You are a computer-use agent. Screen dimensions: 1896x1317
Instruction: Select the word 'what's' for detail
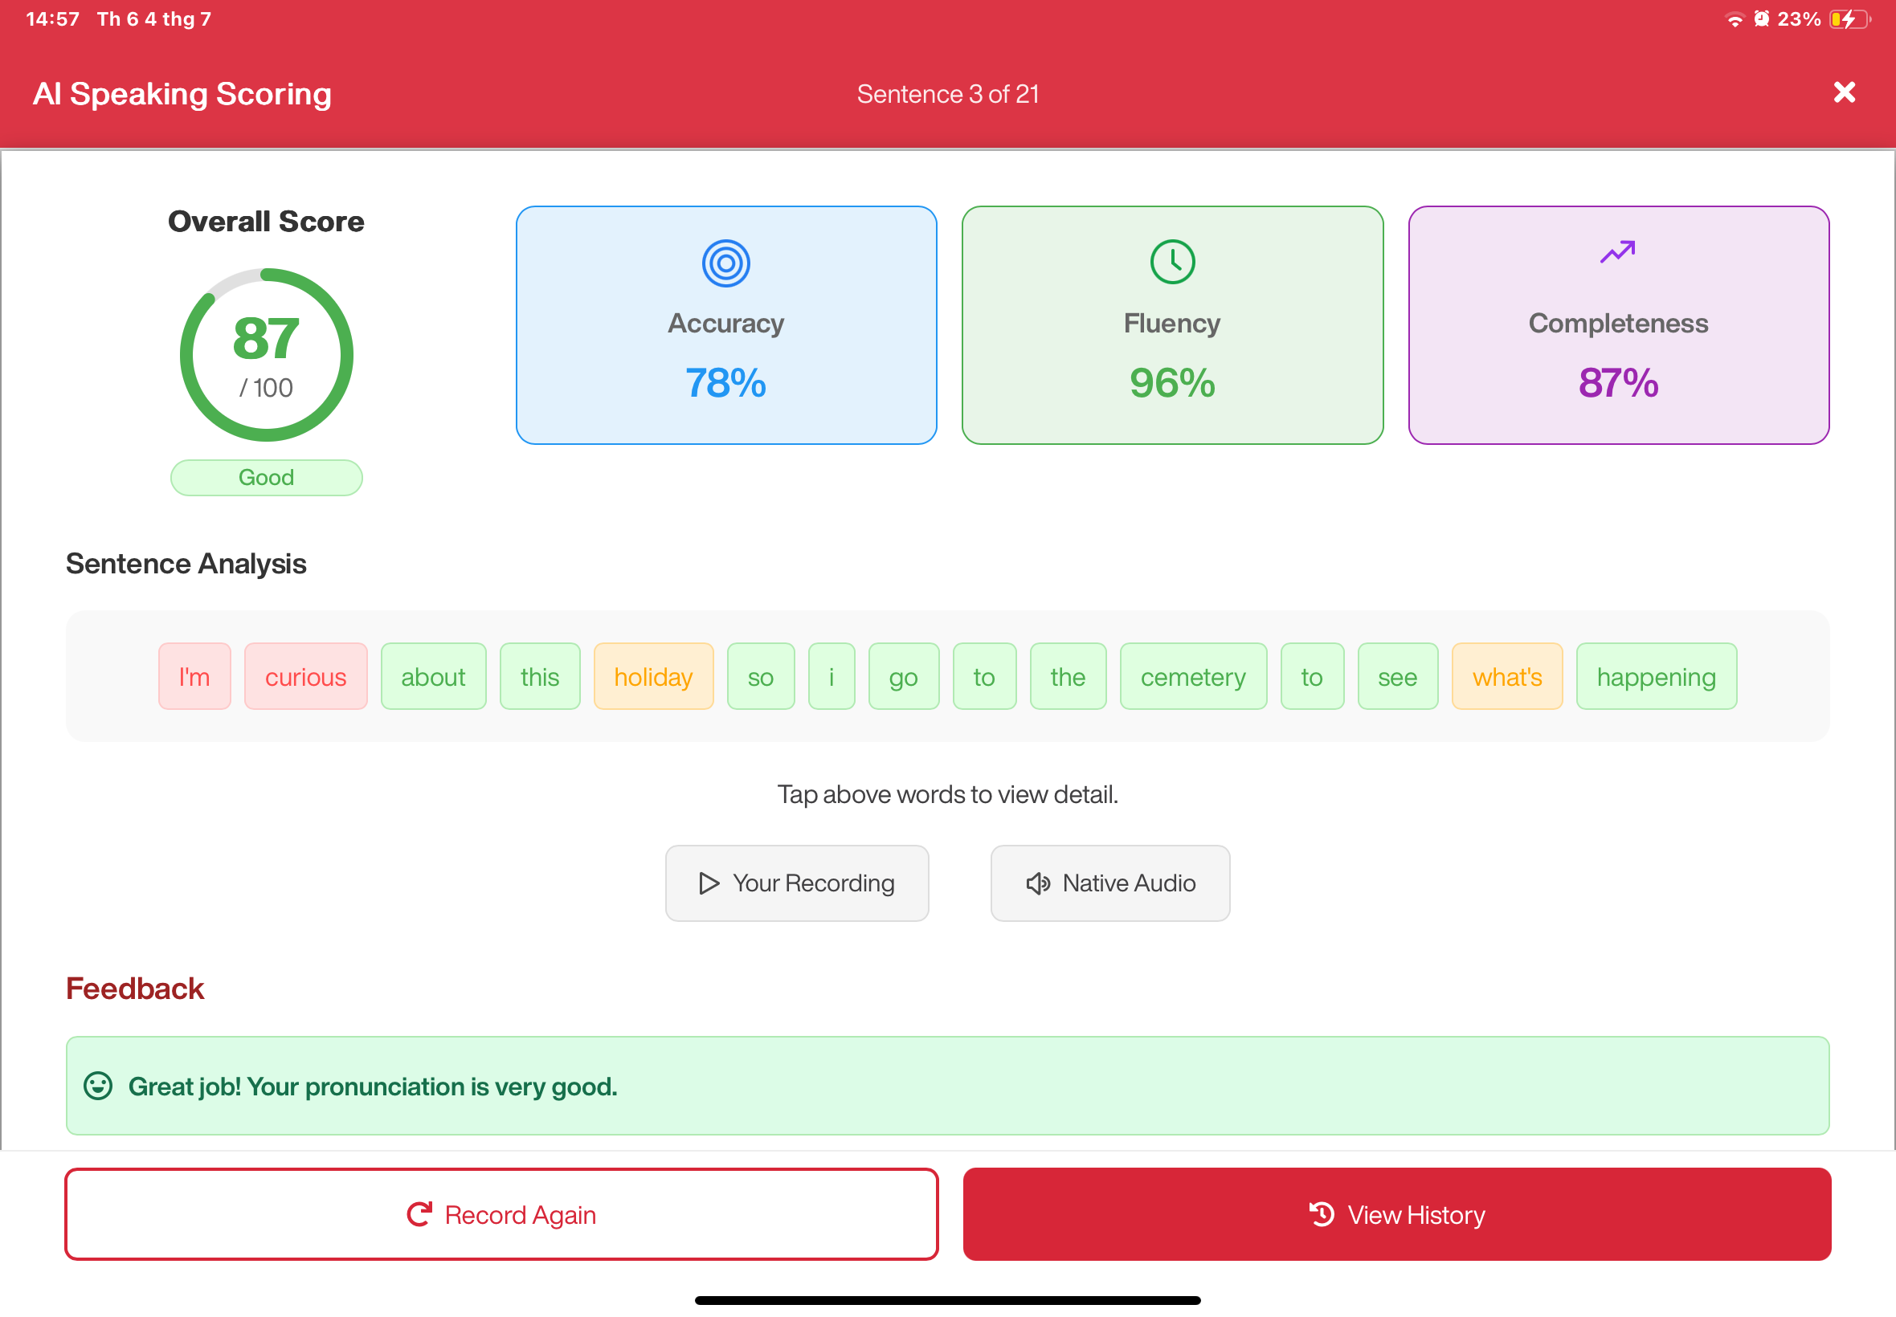[1506, 676]
